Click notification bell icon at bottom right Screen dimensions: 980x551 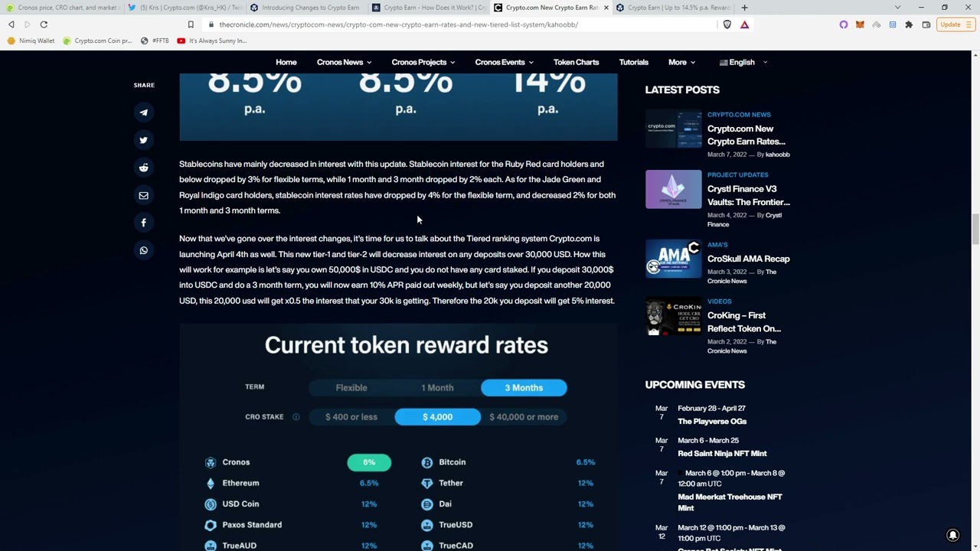(x=953, y=536)
